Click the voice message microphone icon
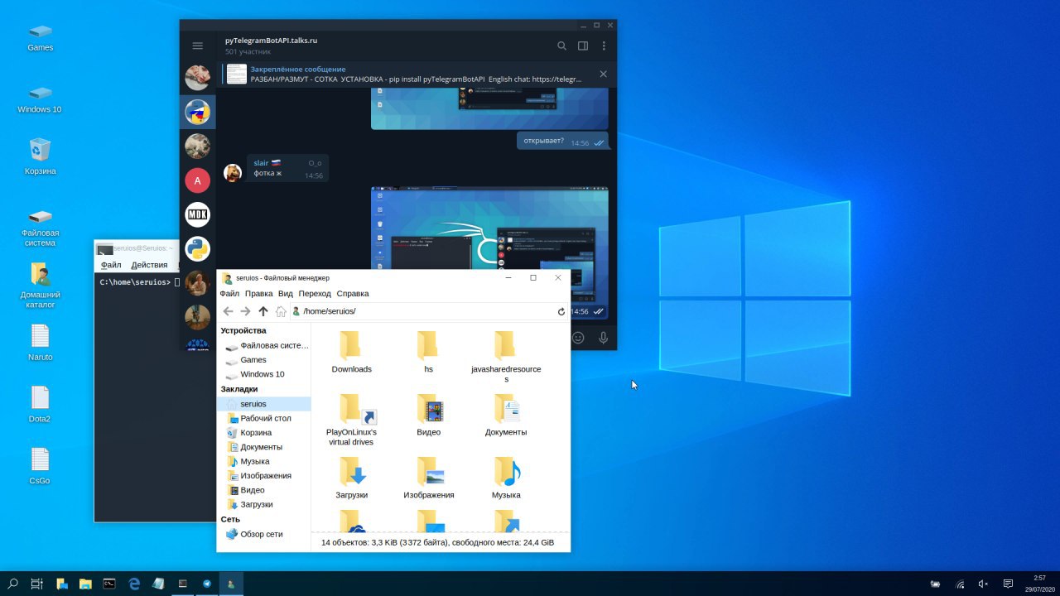Viewport: 1060px width, 596px height. coord(603,337)
